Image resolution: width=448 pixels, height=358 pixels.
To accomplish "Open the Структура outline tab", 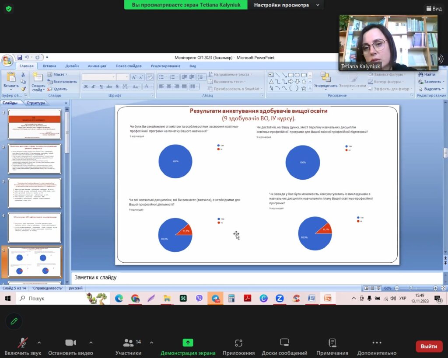I will 36,103.
